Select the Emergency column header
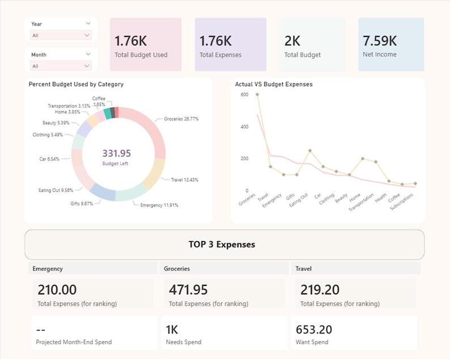The height and width of the screenshot is (359, 450). click(x=93, y=268)
